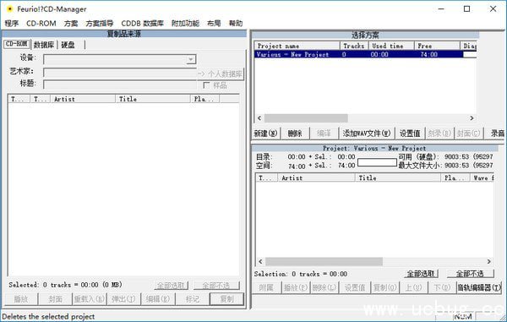
Task: Toggle the 样品 checkbox
Action: click(x=206, y=85)
